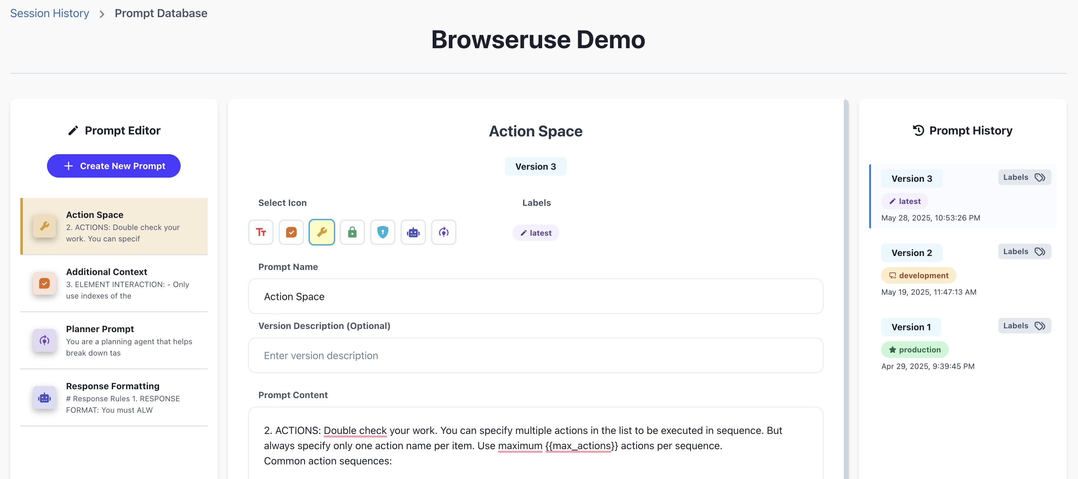Choose the orange checkmark icon
This screenshot has height=479, width=1078.
[291, 232]
